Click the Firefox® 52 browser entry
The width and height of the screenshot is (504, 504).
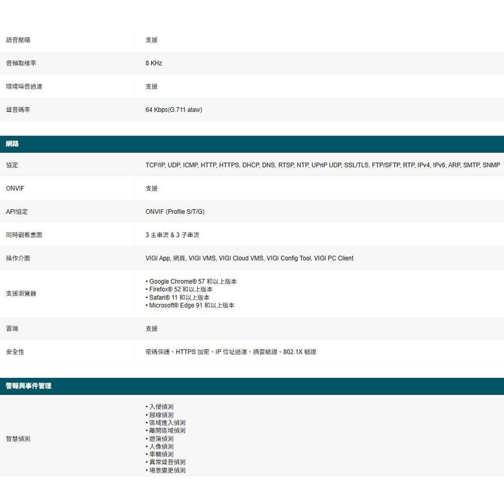179,289
